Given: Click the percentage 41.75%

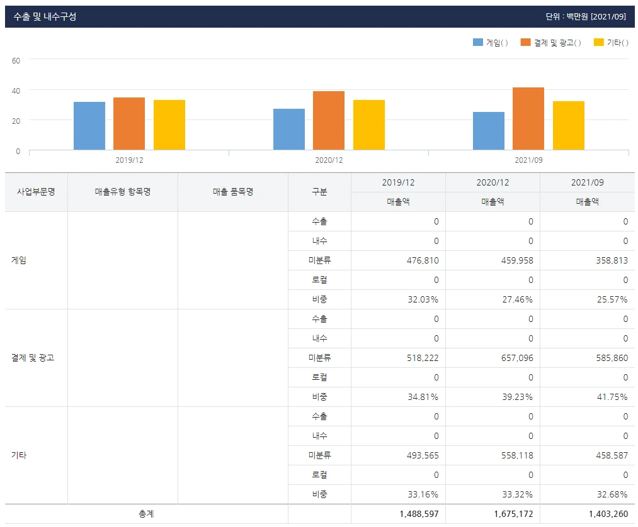Looking at the screenshot, I should point(612,397).
